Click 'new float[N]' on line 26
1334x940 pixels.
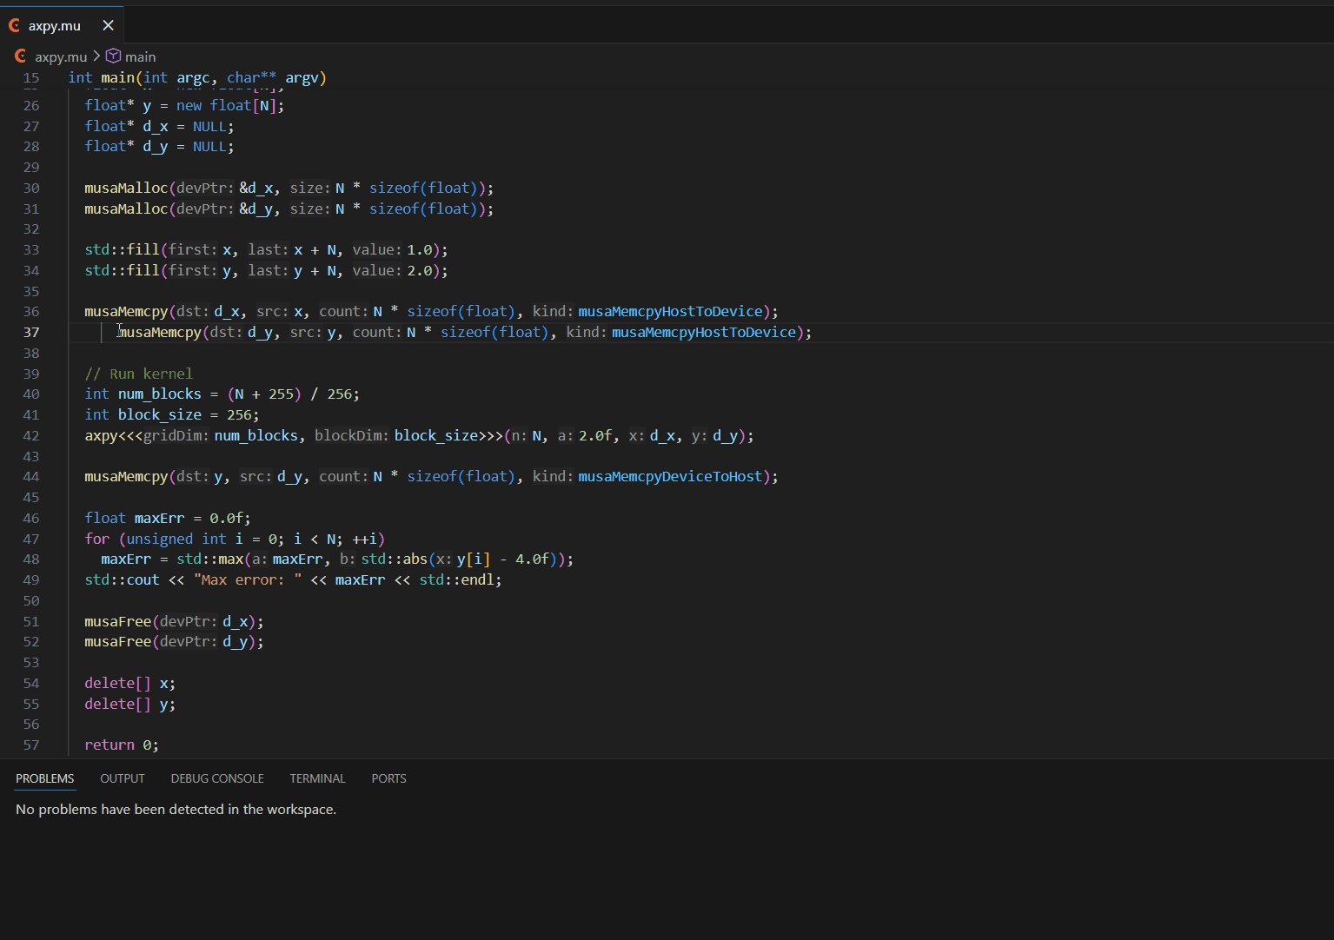227,105
